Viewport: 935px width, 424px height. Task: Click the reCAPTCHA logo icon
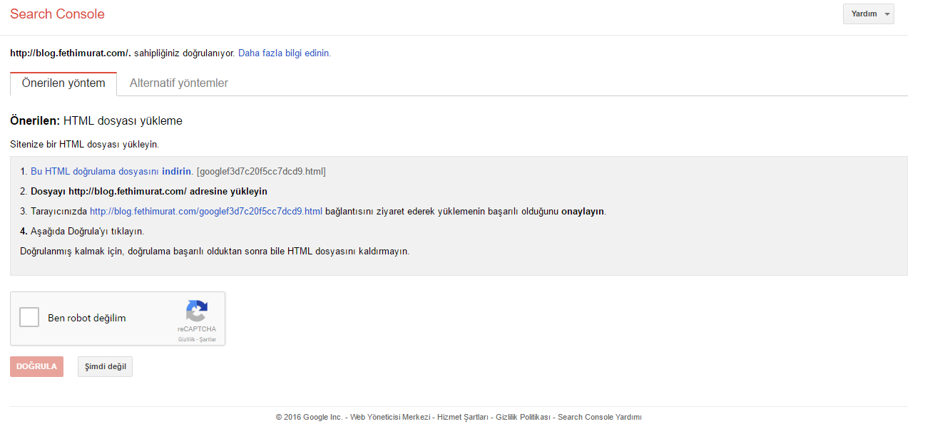197,311
